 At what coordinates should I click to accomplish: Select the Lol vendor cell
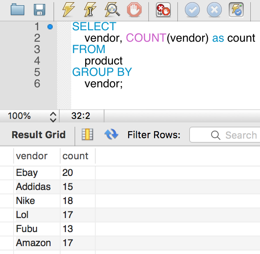click(x=36, y=215)
